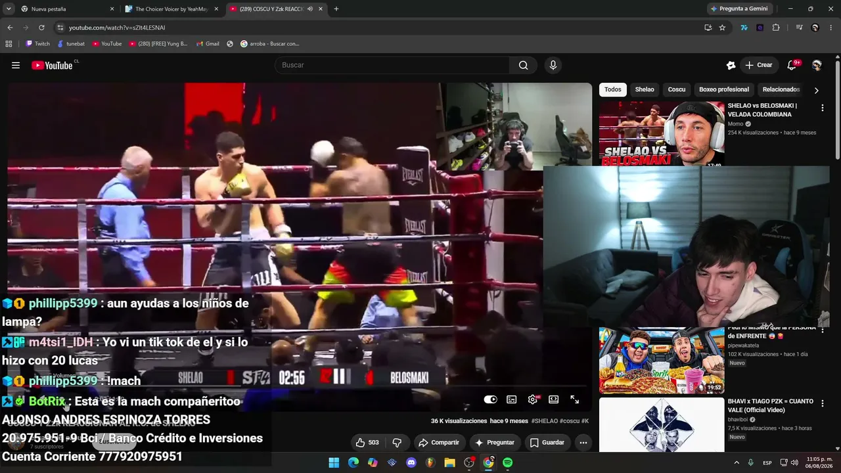
Task: Open the tunebat bookmark
Action: pyautogui.click(x=71, y=44)
